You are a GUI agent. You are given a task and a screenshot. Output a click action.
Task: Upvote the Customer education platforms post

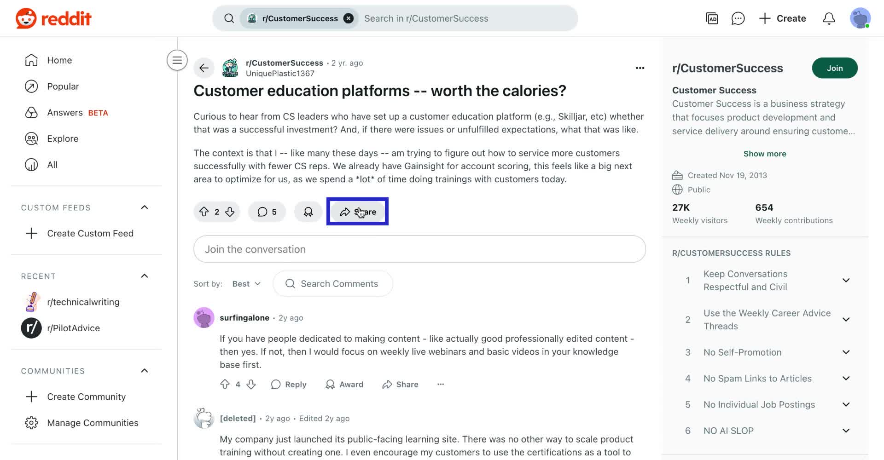click(x=204, y=212)
